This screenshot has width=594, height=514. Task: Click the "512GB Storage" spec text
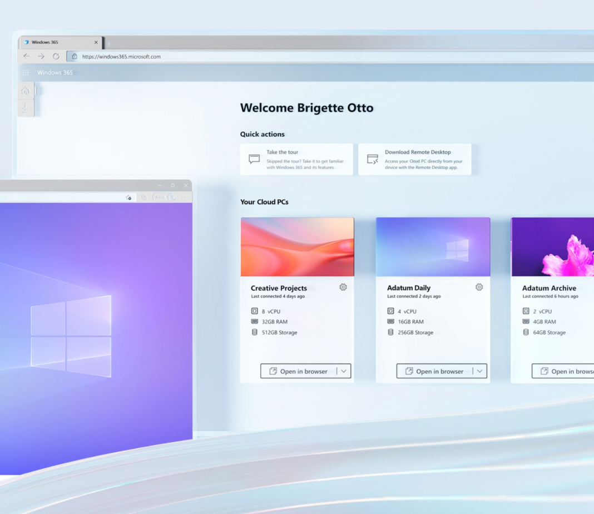tap(280, 332)
